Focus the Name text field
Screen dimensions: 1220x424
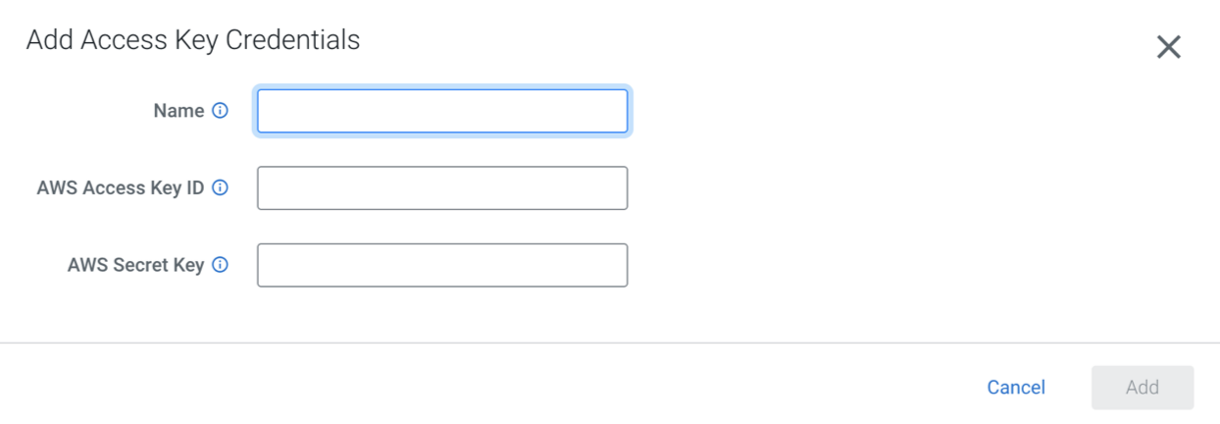coord(442,111)
